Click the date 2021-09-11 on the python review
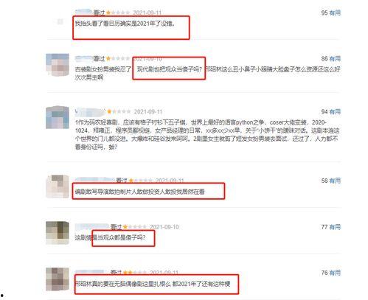 (x=148, y=112)
